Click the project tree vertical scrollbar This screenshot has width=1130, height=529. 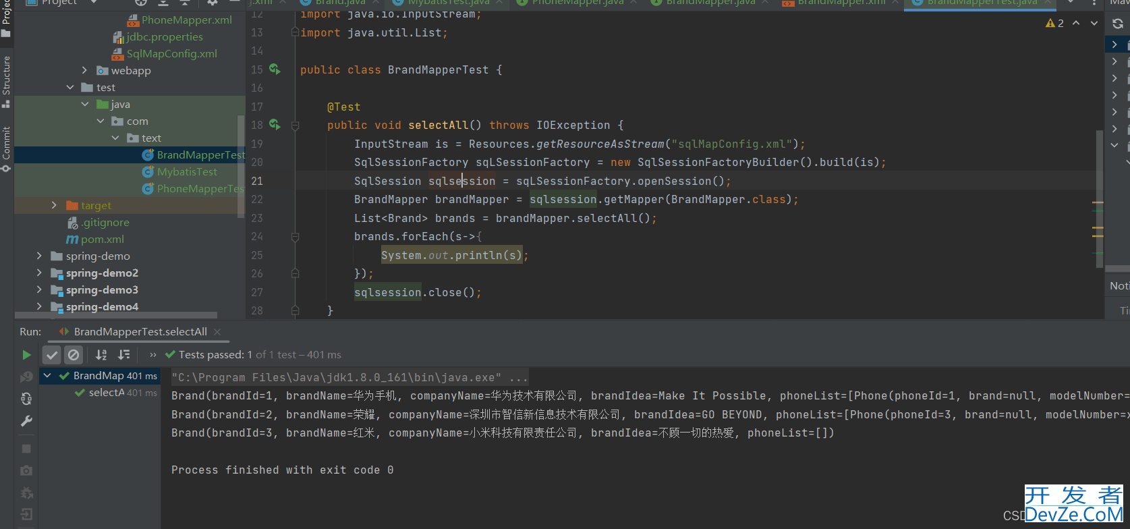[241, 167]
